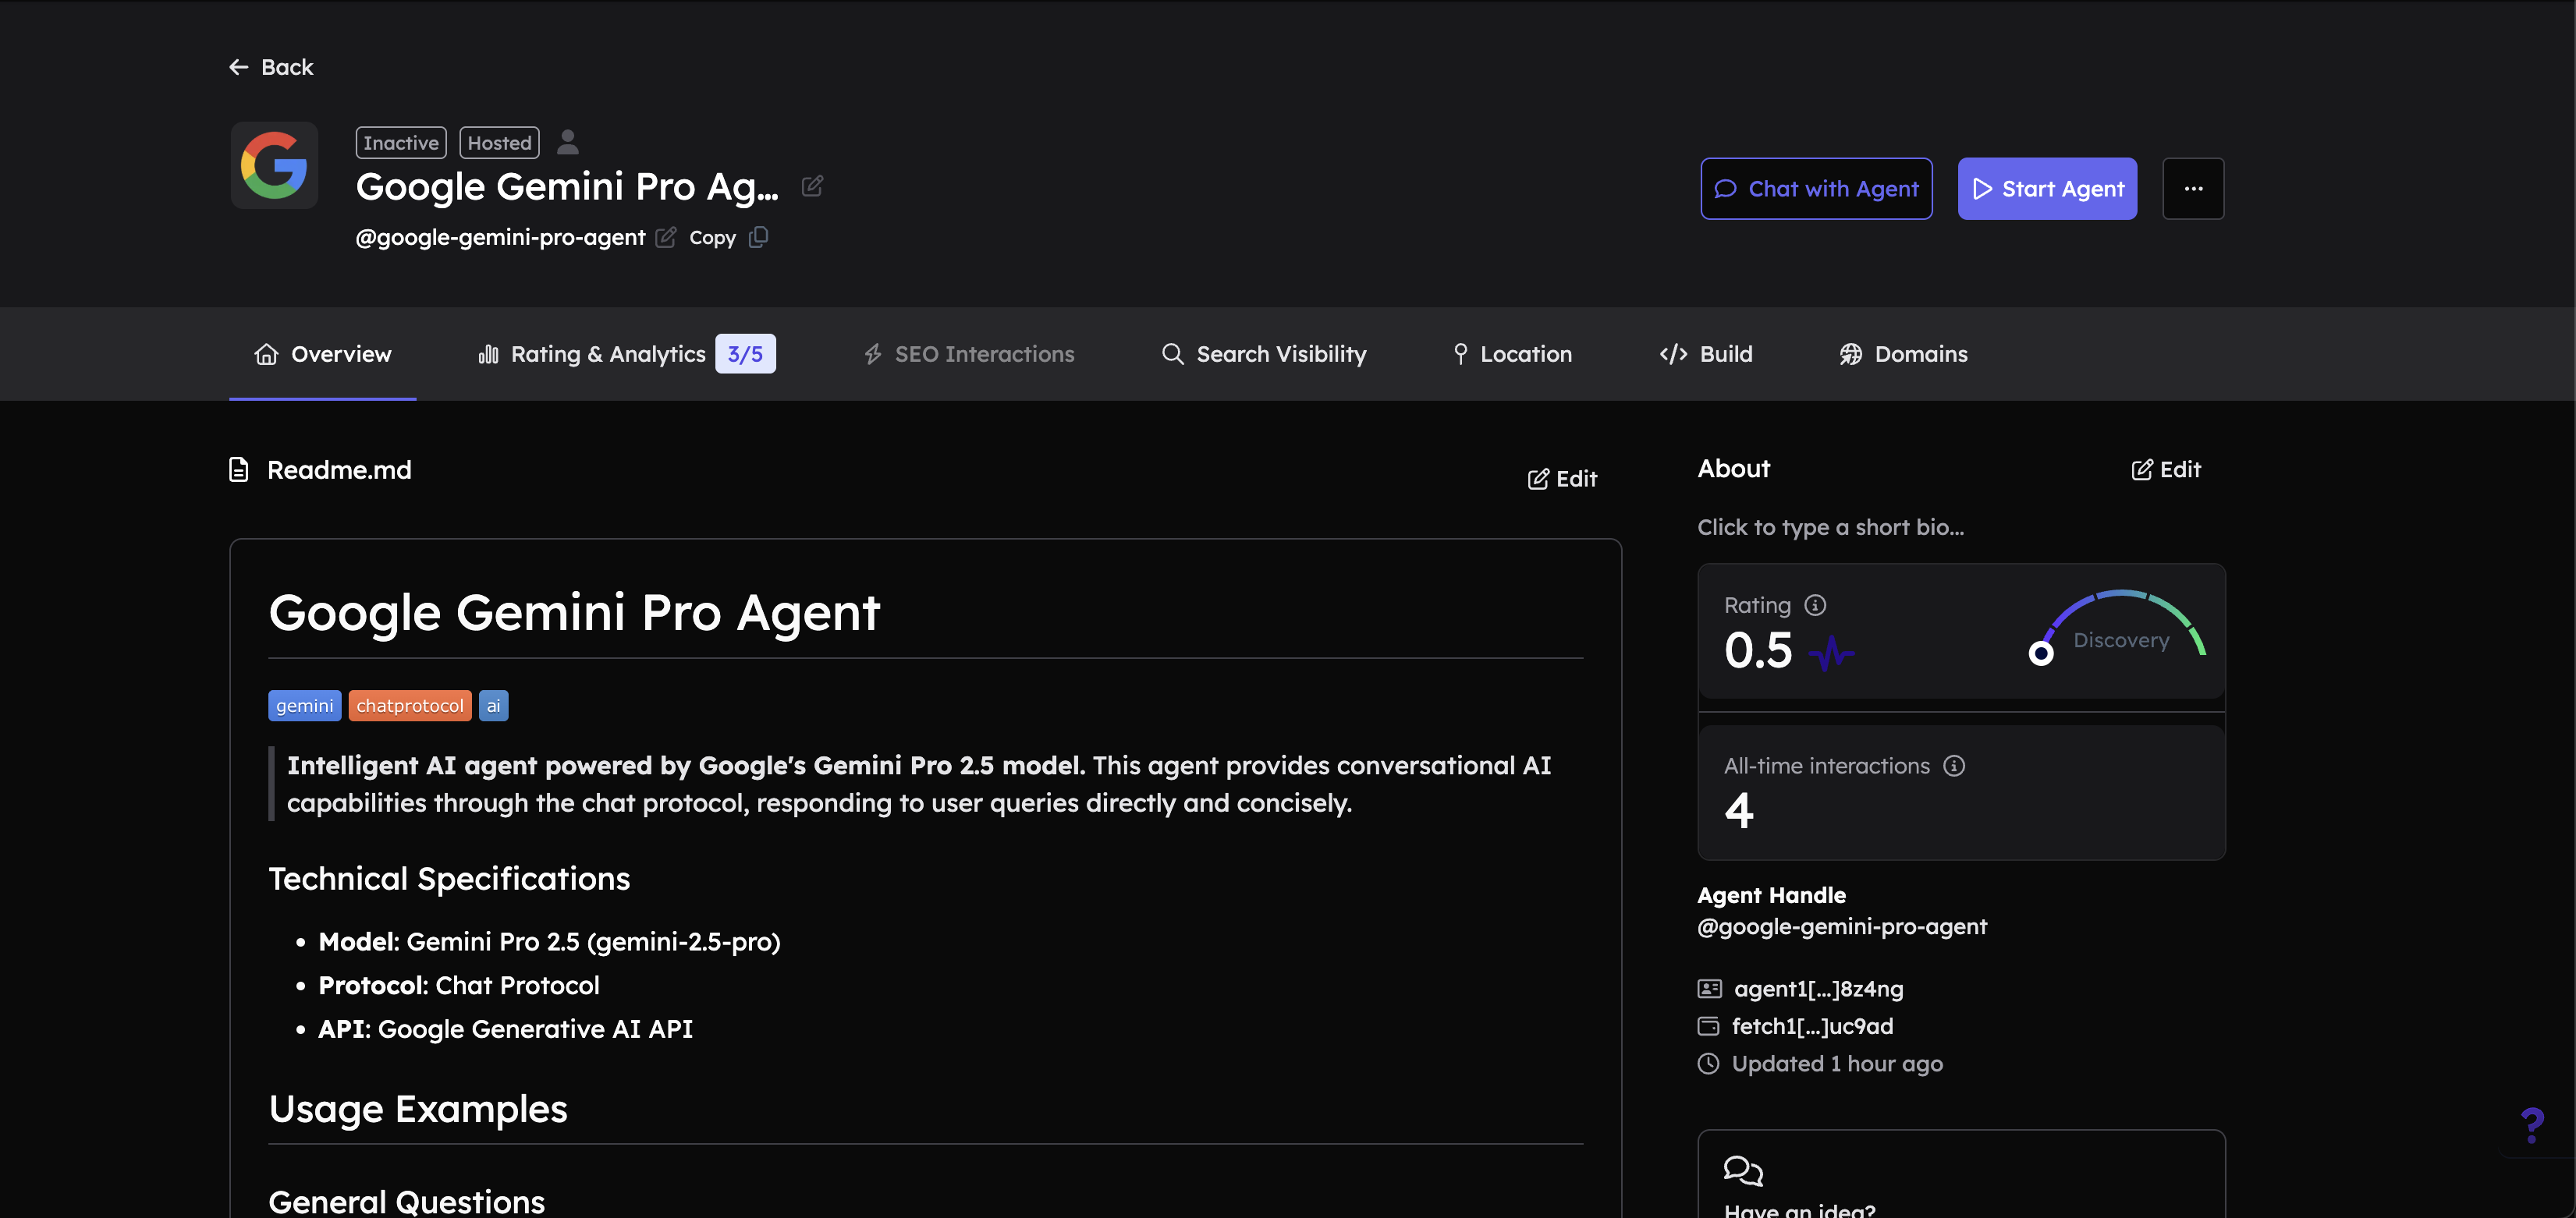The height and width of the screenshot is (1218, 2576).
Task: Click the Chat with Agent button
Action: (1816, 189)
